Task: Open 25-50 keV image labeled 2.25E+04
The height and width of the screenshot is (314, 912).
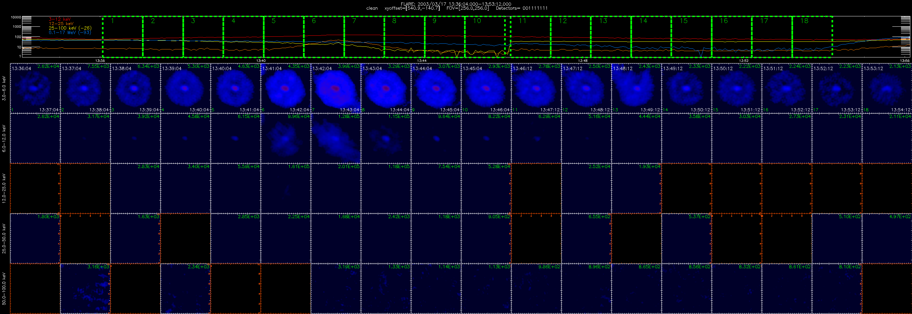Action: [285, 238]
